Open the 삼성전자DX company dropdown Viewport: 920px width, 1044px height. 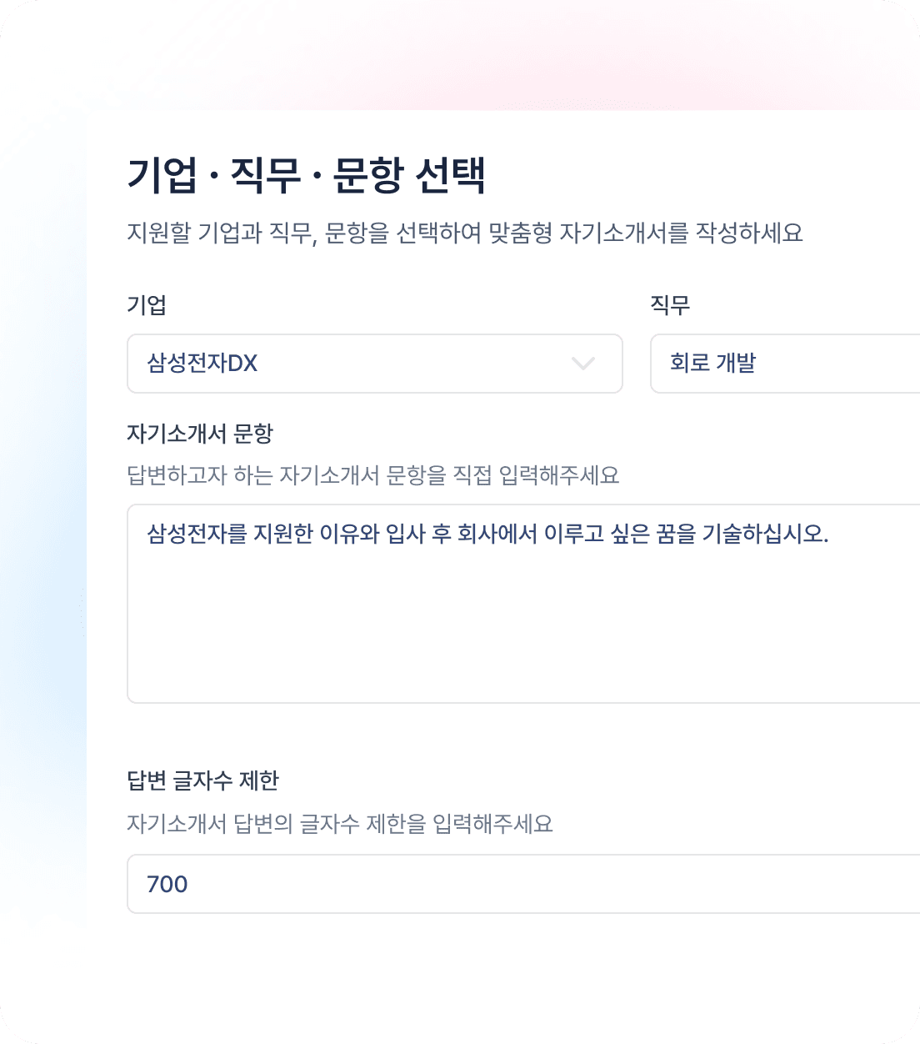(374, 364)
